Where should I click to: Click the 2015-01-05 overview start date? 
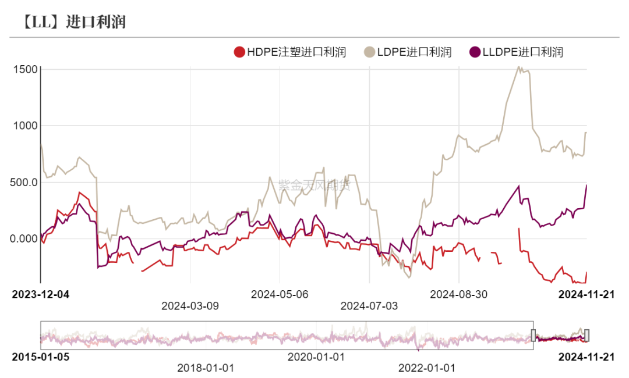[x=40, y=356]
